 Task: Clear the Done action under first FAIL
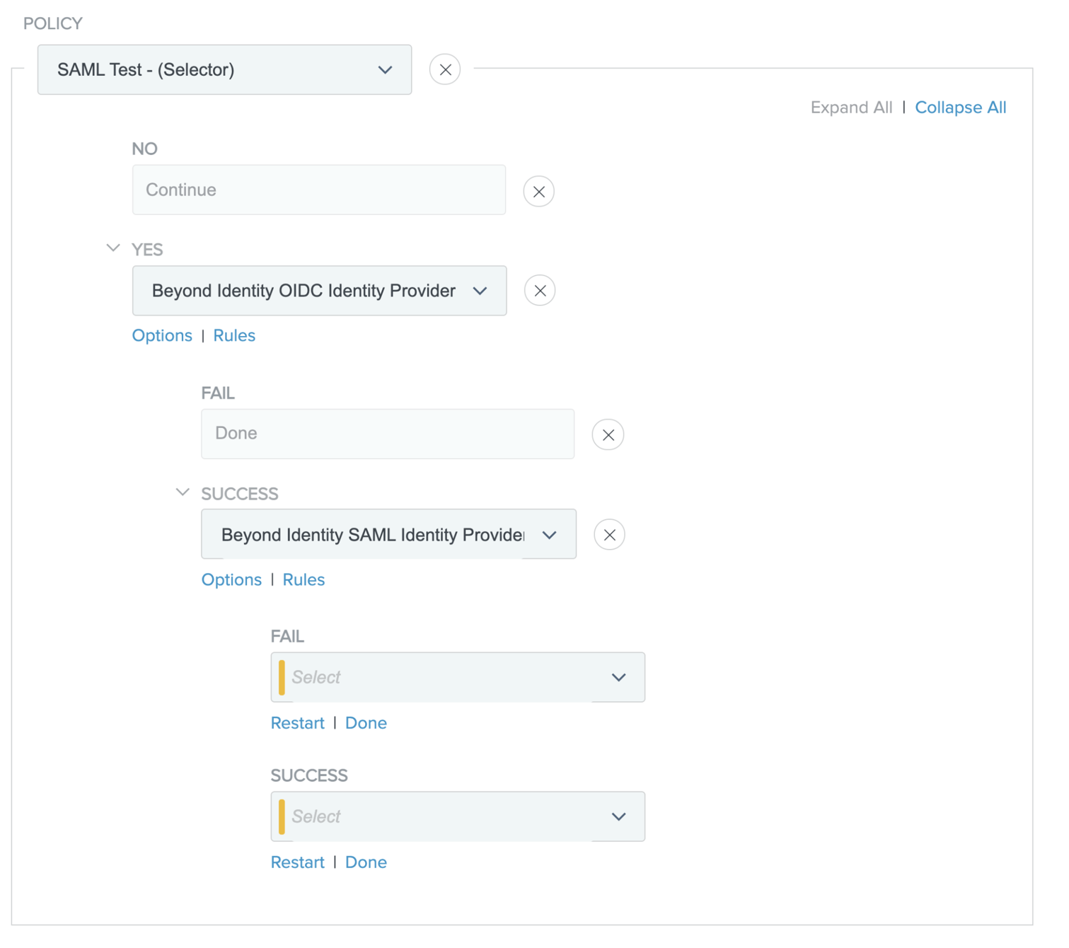[x=608, y=434]
